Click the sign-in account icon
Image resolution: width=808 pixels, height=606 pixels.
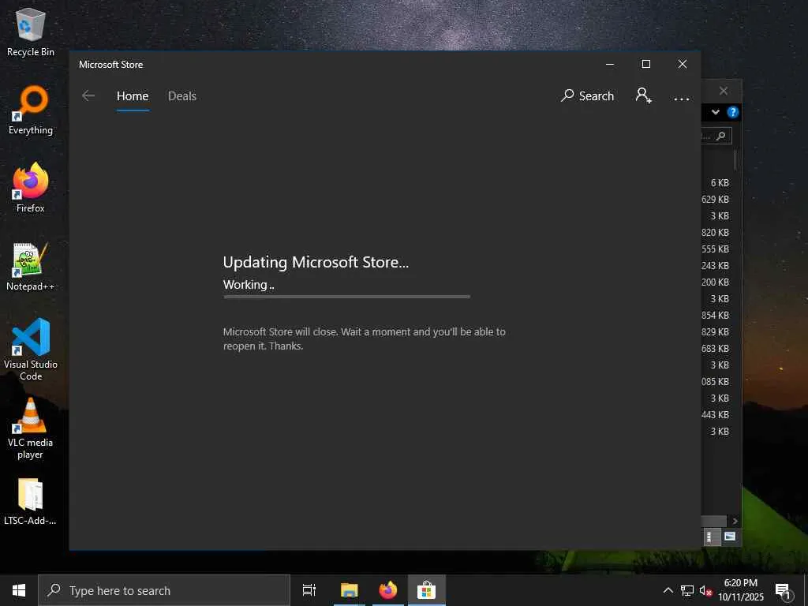(x=644, y=95)
